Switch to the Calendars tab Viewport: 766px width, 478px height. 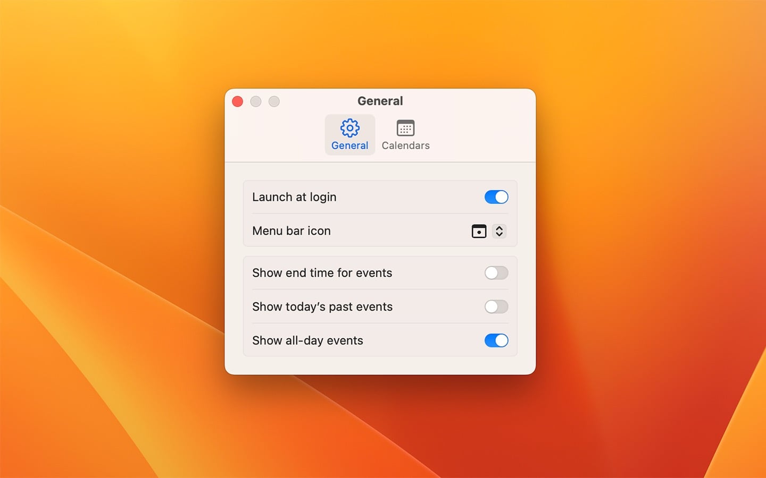tap(405, 134)
